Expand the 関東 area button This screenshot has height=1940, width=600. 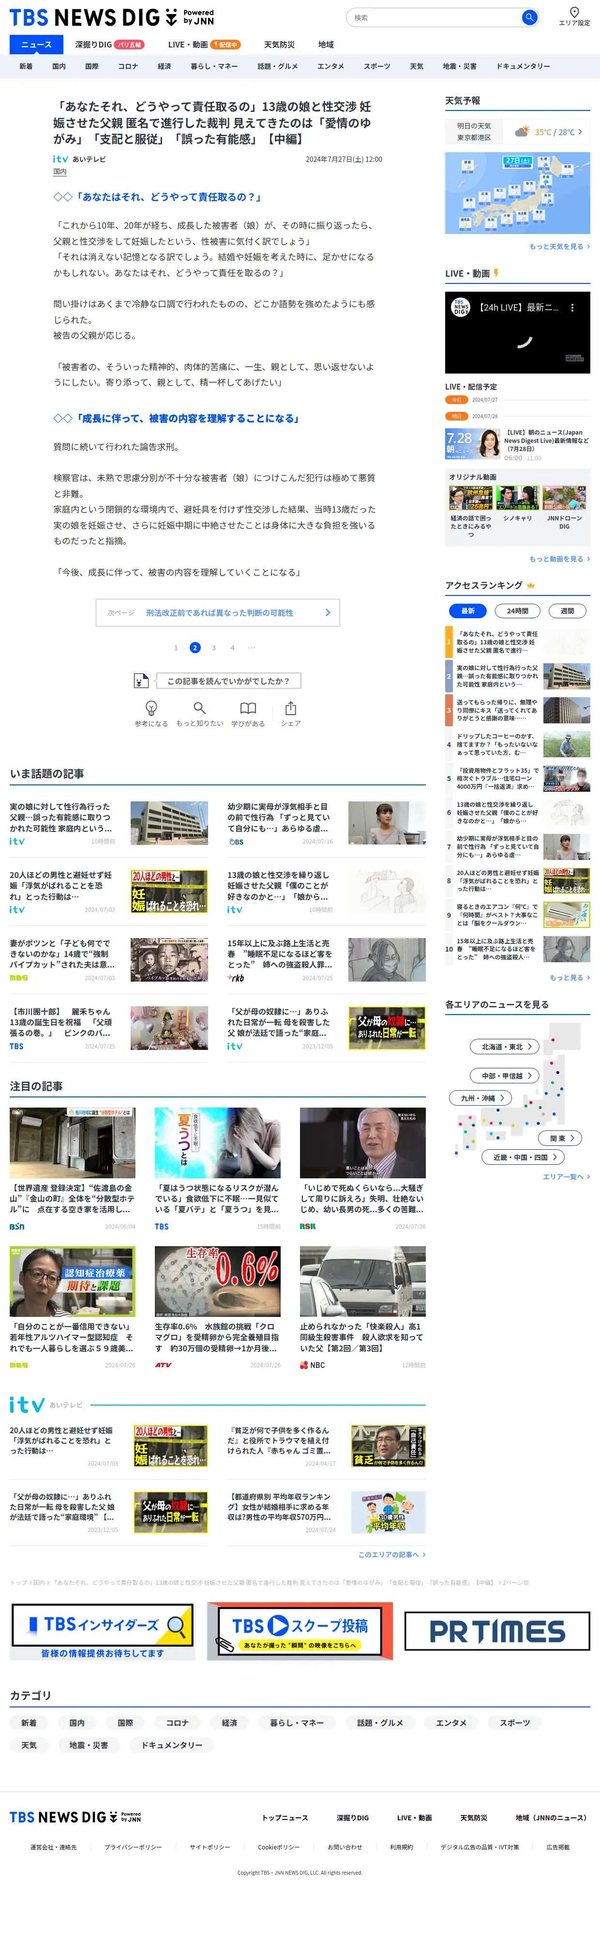pyautogui.click(x=561, y=1138)
